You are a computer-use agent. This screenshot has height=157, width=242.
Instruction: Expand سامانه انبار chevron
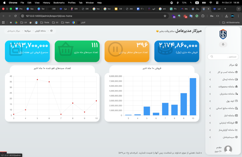point(210,116)
